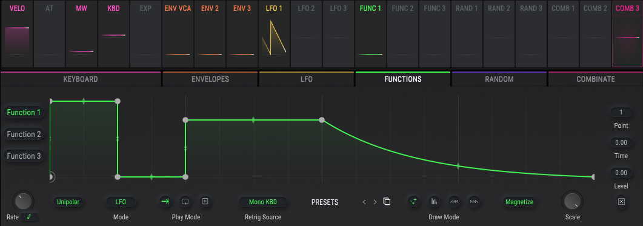Select the AT modulation source slot
The image size is (643, 226).
pyautogui.click(x=49, y=34)
